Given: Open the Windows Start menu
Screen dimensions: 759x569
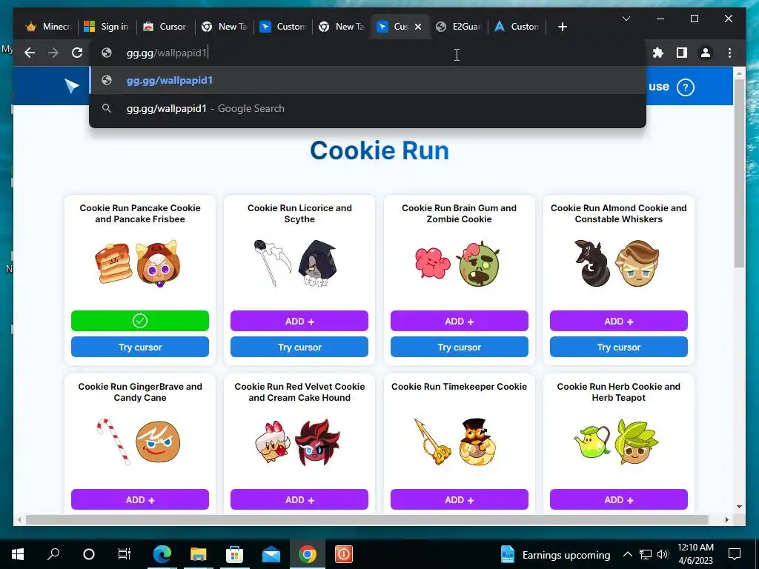Looking at the screenshot, I should pos(18,554).
